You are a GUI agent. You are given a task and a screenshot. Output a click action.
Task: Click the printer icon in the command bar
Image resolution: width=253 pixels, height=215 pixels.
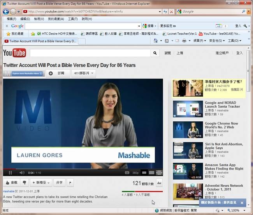pos(184,41)
